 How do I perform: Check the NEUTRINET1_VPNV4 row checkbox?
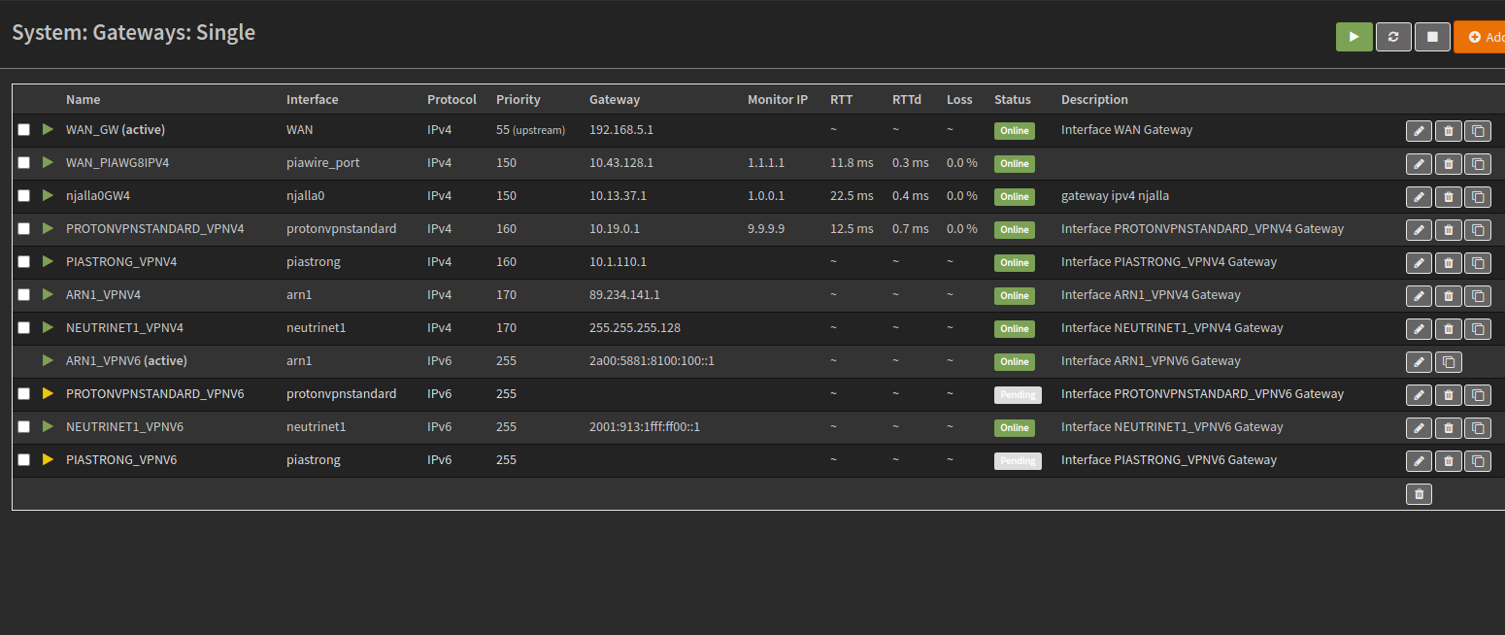pyautogui.click(x=24, y=328)
